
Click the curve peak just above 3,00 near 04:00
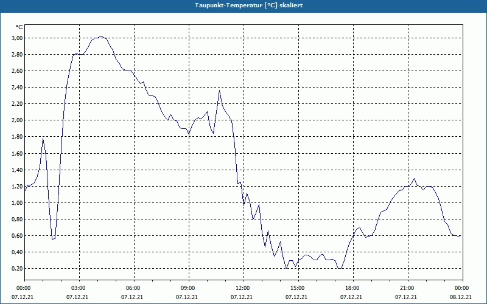(101, 36)
